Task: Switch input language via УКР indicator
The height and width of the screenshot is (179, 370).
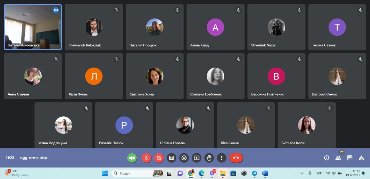Action: 319,173
